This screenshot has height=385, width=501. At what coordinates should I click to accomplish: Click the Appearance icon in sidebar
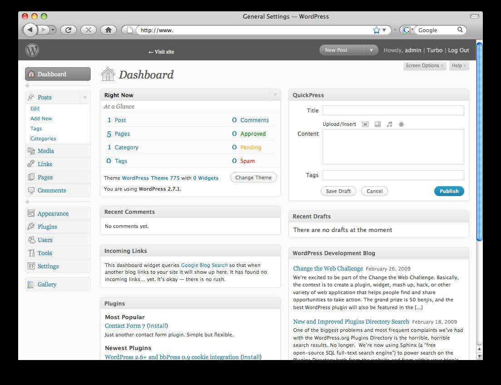[31, 213]
